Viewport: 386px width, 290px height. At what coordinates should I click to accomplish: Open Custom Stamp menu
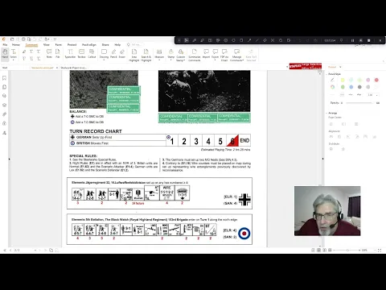click(x=181, y=55)
